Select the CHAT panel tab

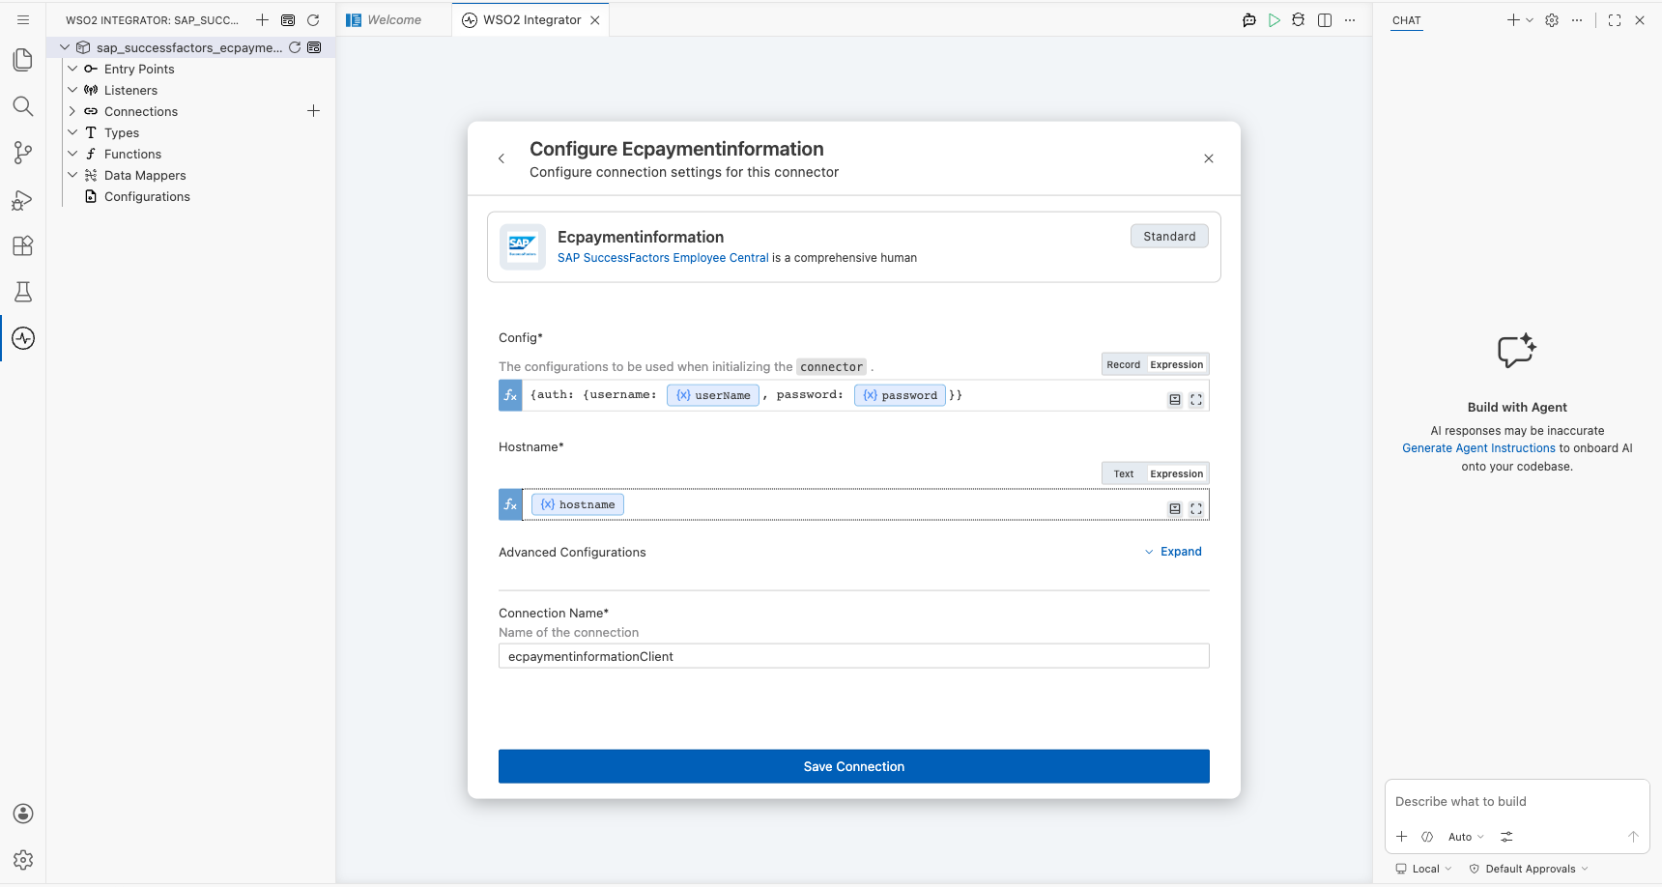(1406, 20)
